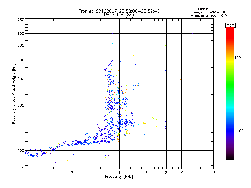
Task: Click the colorbar label '0'
Action: pos(235,94)
